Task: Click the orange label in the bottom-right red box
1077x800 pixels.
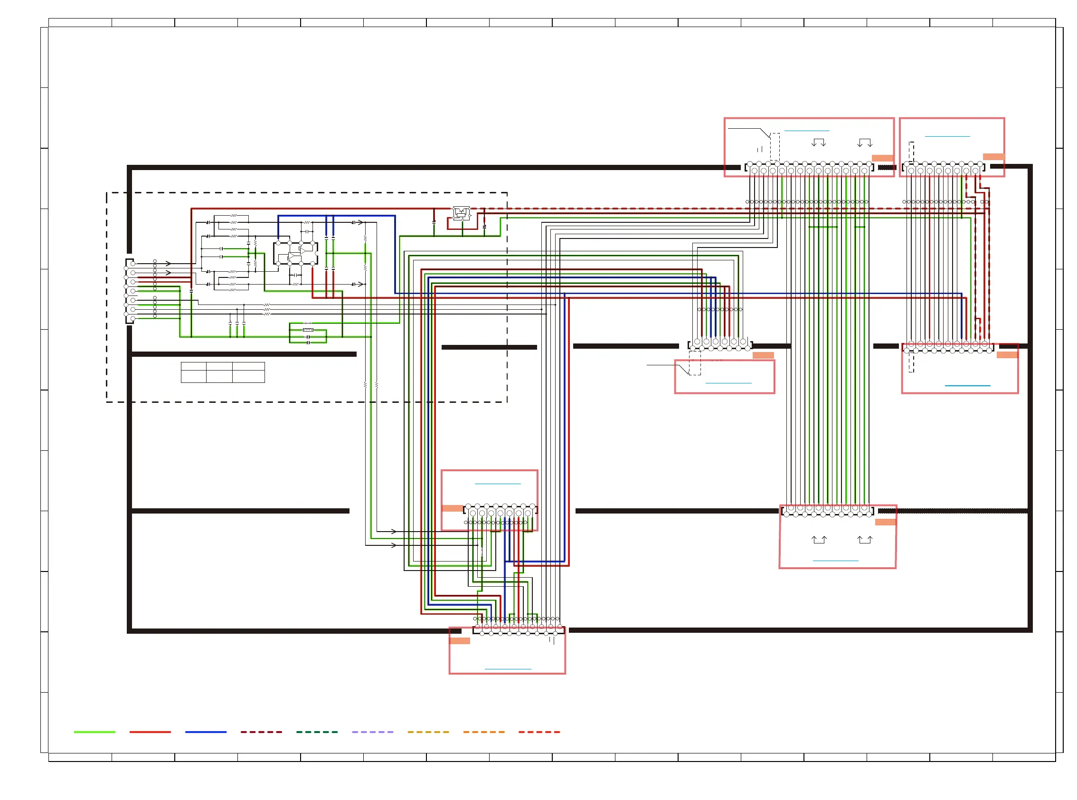Action: tap(885, 522)
